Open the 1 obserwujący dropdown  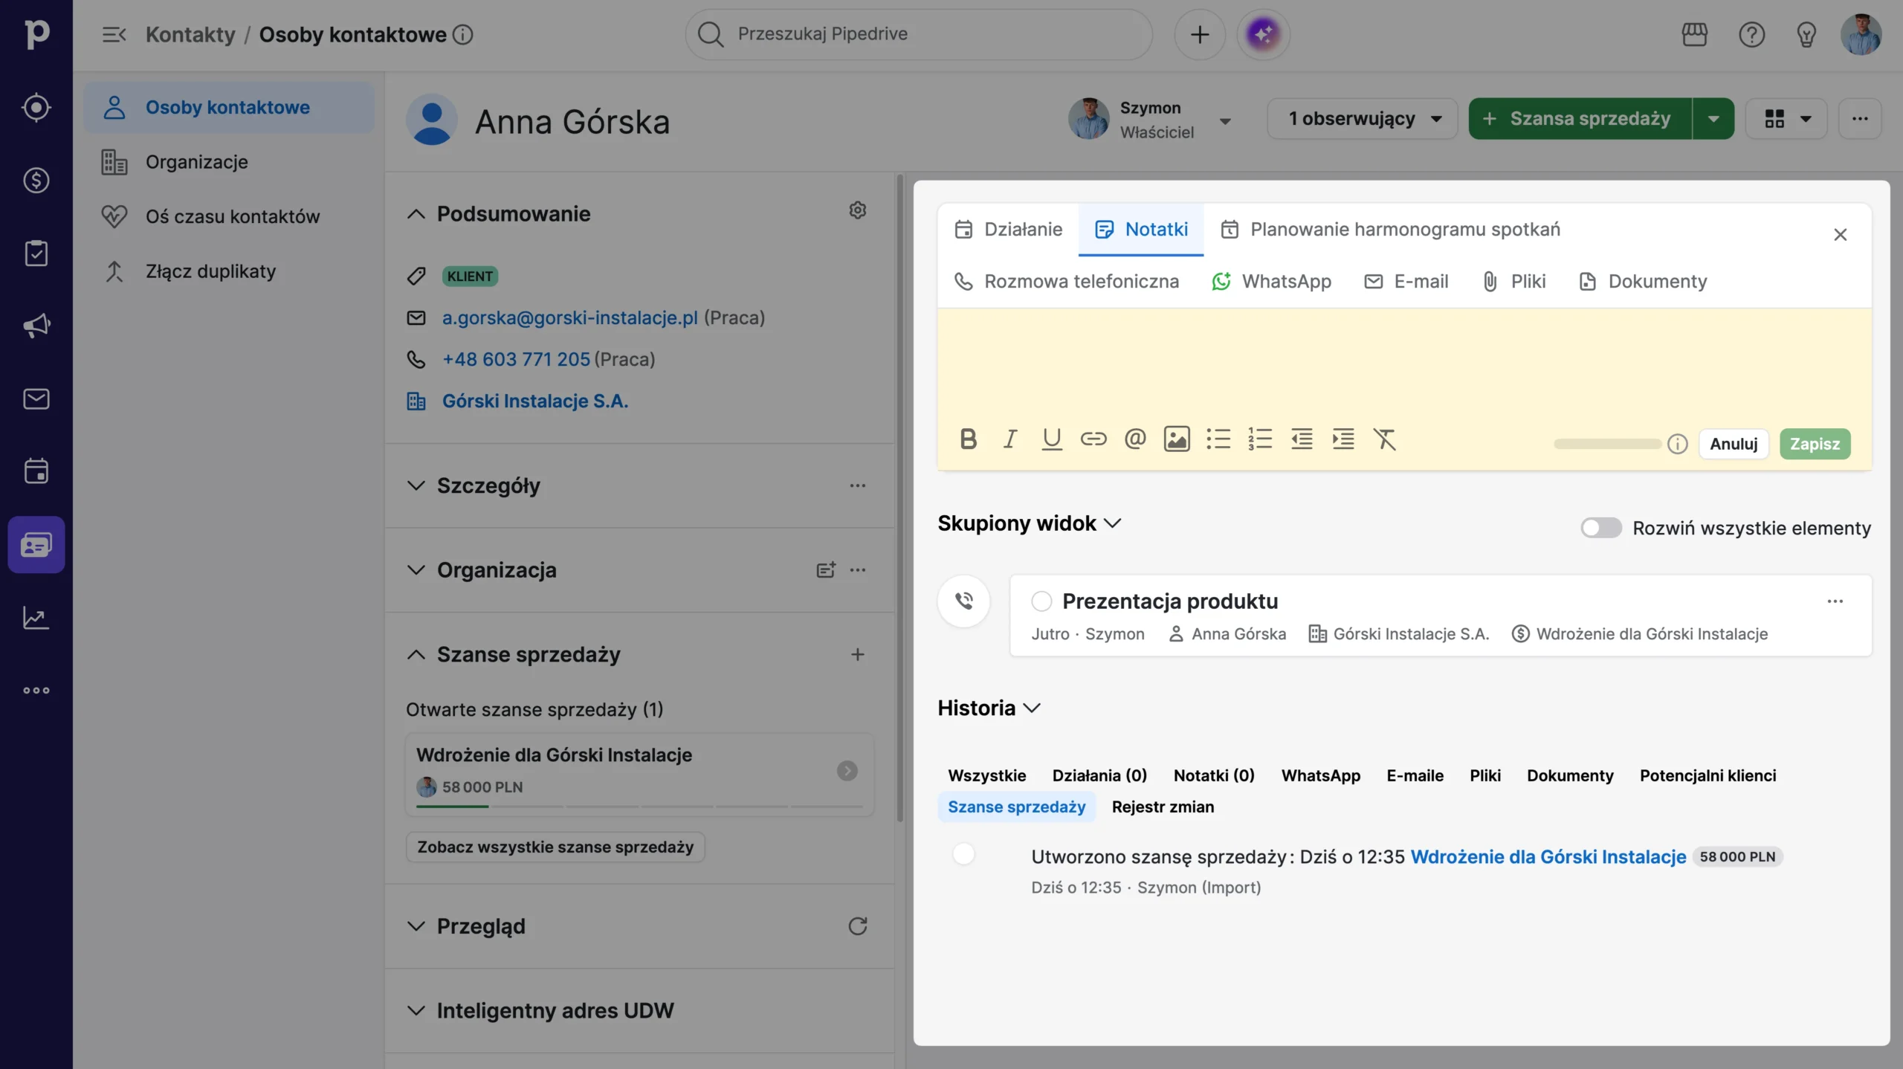(x=1362, y=118)
